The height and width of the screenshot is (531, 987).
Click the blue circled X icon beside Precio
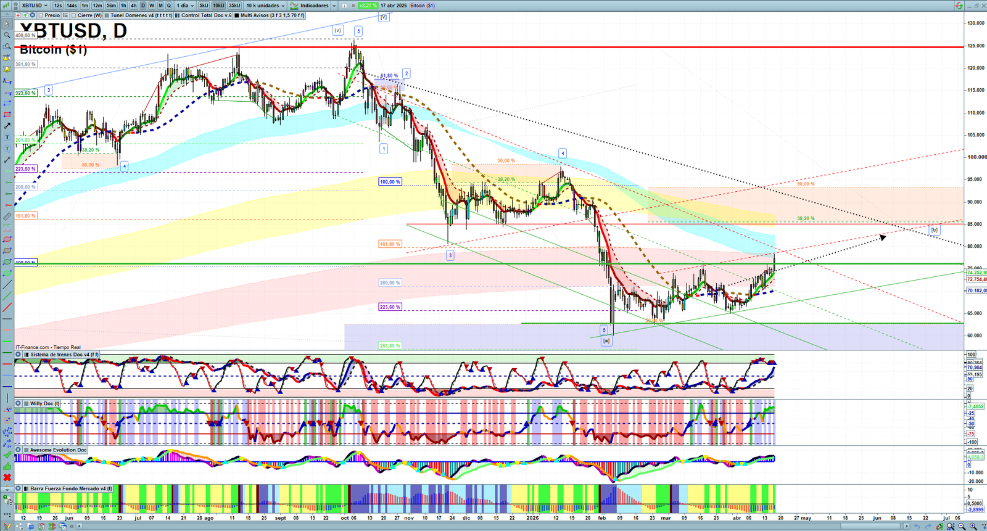(x=32, y=15)
